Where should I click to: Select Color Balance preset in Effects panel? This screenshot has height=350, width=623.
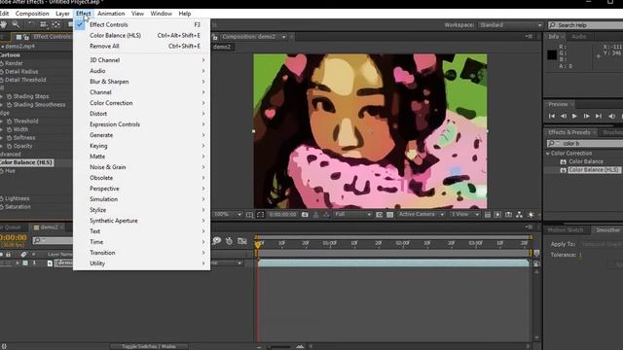(586, 161)
